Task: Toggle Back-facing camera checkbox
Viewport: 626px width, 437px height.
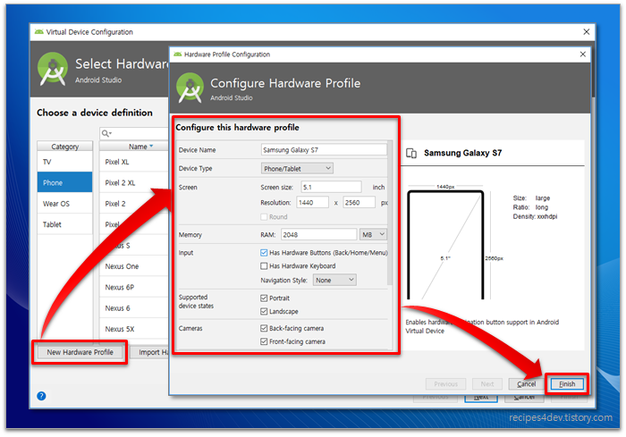Action: (264, 328)
